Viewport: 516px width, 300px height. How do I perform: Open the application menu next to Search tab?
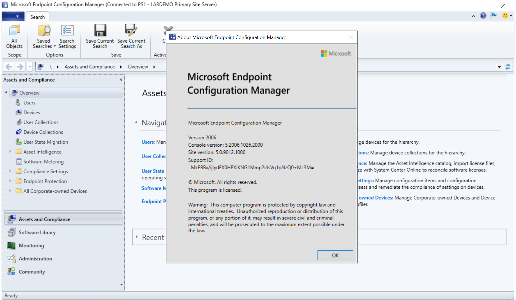tap(13, 17)
